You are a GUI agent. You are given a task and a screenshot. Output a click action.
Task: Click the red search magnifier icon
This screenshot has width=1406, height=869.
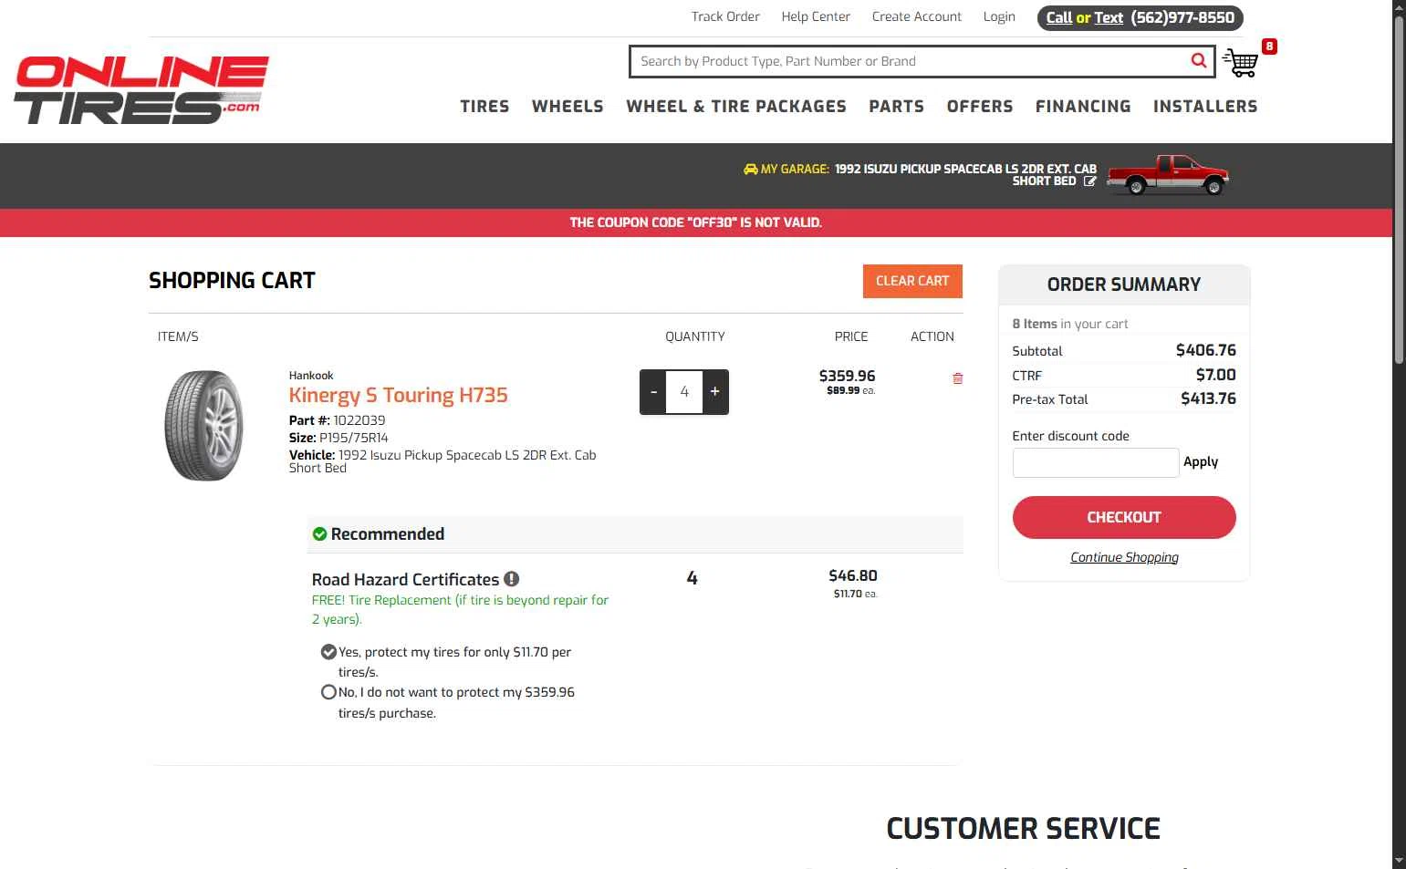click(x=1199, y=61)
